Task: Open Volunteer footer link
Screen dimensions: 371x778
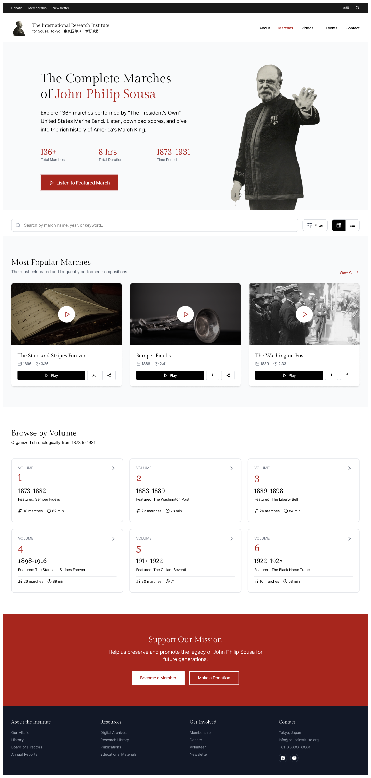Action: (x=198, y=747)
